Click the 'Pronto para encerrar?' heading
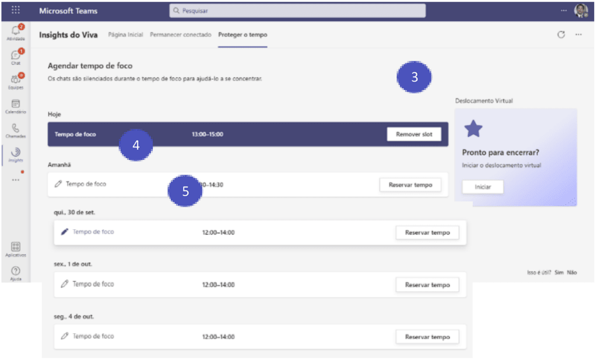597x359 pixels. (x=500, y=152)
